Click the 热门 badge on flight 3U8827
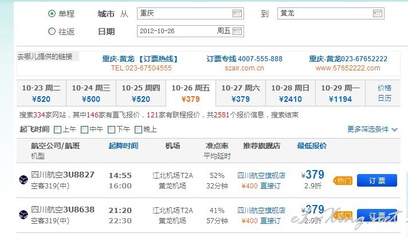408x237 pixels. (343, 180)
